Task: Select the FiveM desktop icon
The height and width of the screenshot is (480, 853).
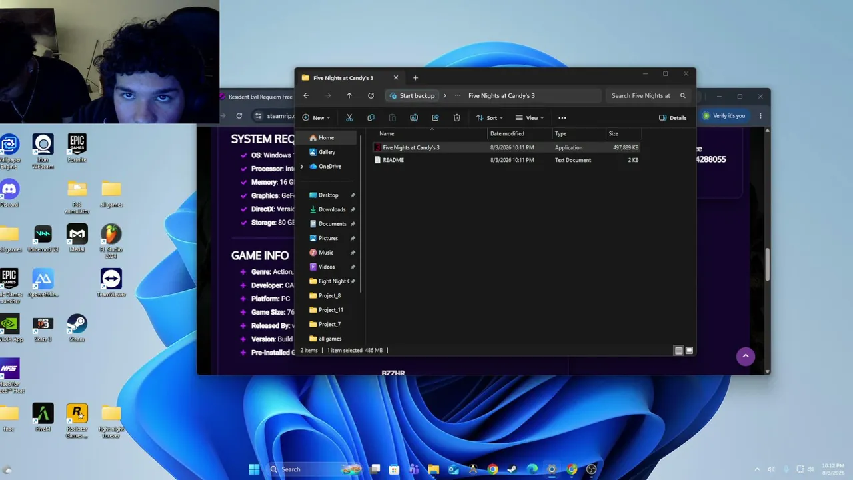Action: pos(43,418)
